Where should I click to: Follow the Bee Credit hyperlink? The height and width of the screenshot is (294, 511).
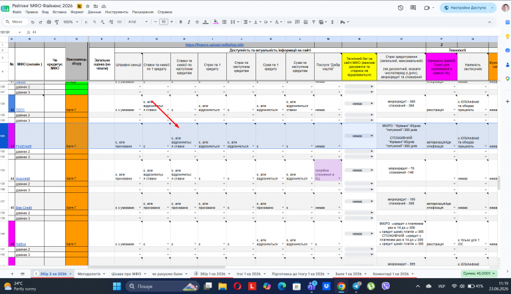coord(24,208)
